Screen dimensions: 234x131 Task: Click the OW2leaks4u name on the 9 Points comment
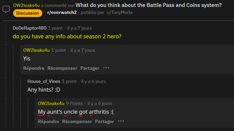point(51,103)
